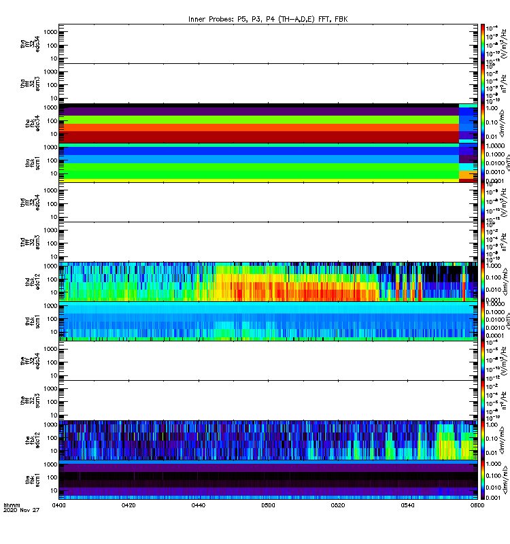Click the '0600' time axis label
The image size is (510, 544).
(477, 505)
